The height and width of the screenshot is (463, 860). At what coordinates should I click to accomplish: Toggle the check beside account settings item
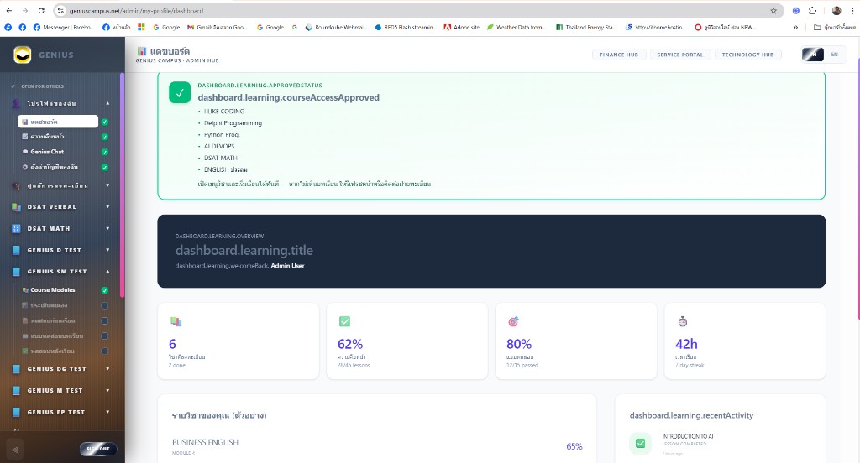pos(105,167)
